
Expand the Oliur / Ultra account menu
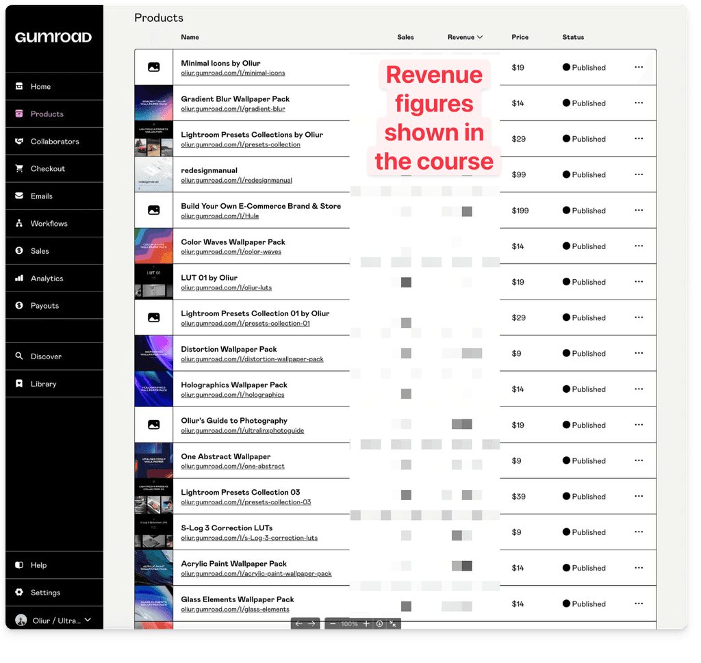coord(88,620)
